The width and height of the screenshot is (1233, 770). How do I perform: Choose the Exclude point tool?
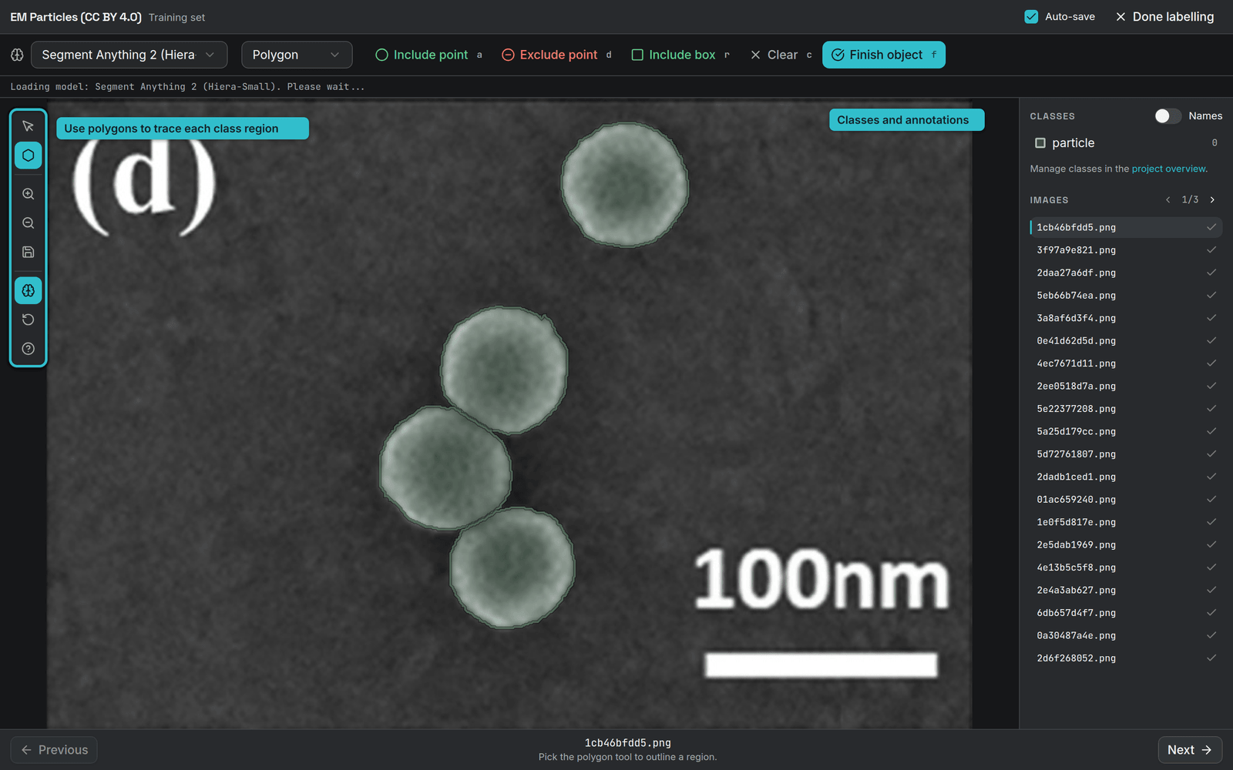(556, 55)
